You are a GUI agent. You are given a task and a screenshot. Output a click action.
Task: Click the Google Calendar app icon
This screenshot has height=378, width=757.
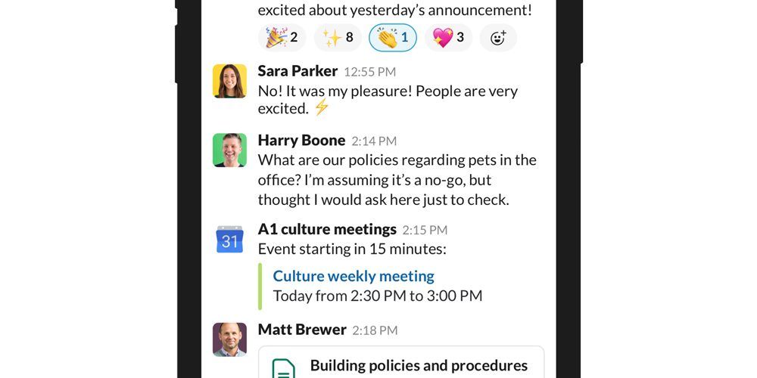point(230,239)
